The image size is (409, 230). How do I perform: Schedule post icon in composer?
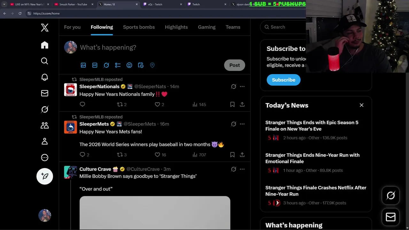141,65
